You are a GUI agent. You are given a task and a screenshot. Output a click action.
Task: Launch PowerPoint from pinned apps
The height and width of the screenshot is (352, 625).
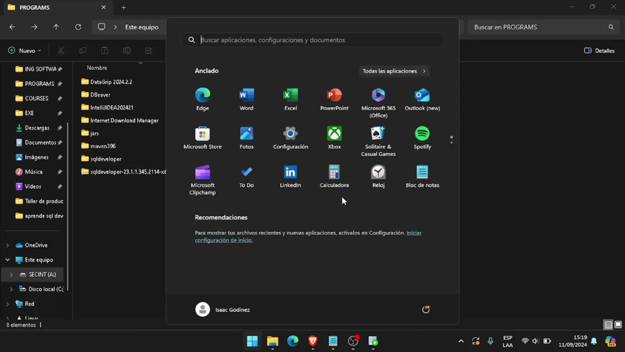click(334, 99)
